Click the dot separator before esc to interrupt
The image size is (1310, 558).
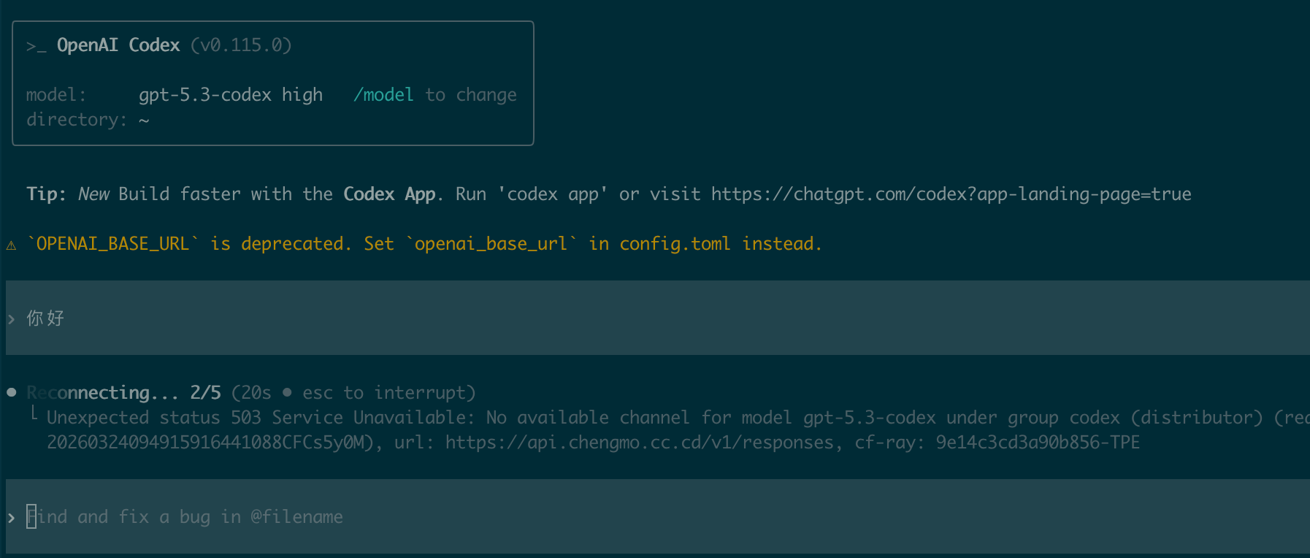pos(287,392)
